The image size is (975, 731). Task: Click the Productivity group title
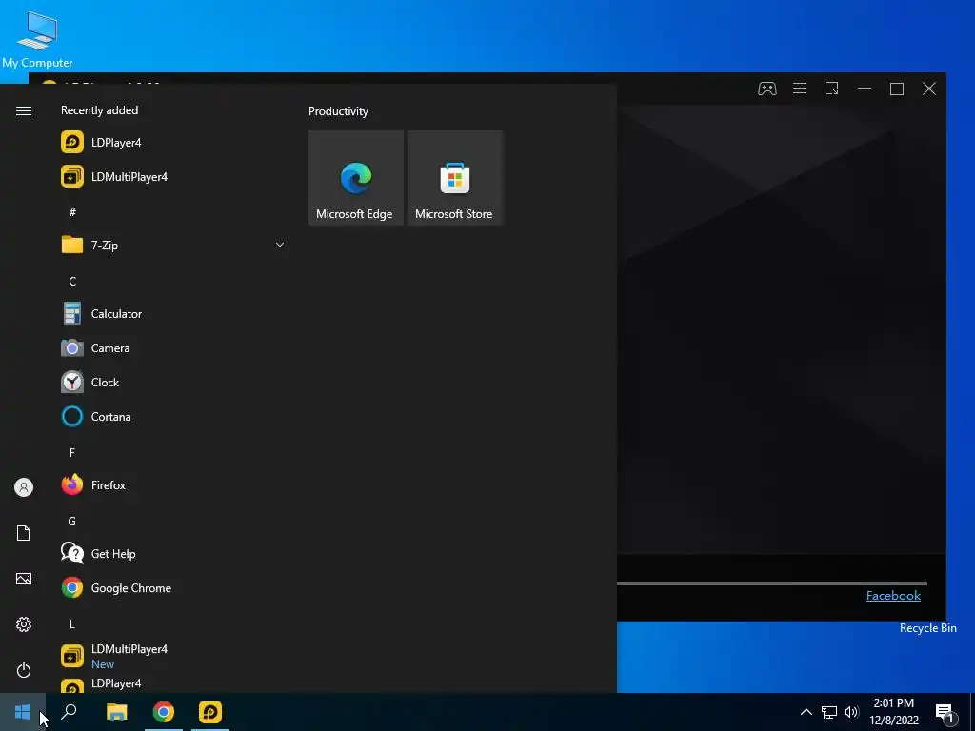click(338, 111)
